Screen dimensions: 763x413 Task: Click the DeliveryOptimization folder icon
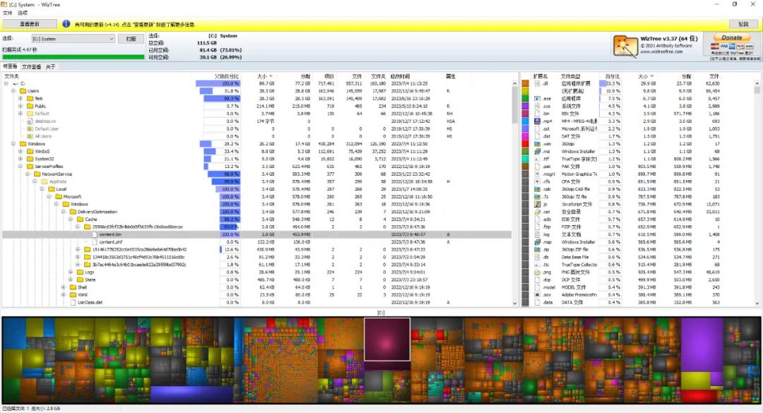[x=73, y=212]
